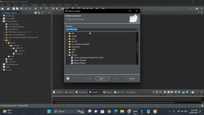Select pom.xml in Package Explorer

tap(11, 62)
